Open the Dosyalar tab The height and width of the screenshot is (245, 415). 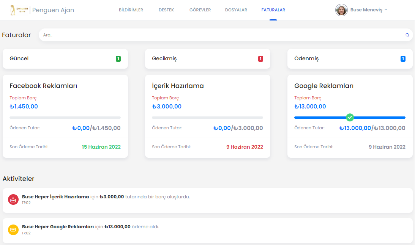click(x=236, y=10)
